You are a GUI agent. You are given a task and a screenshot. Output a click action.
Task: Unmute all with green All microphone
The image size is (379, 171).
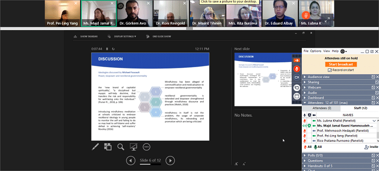(318, 147)
